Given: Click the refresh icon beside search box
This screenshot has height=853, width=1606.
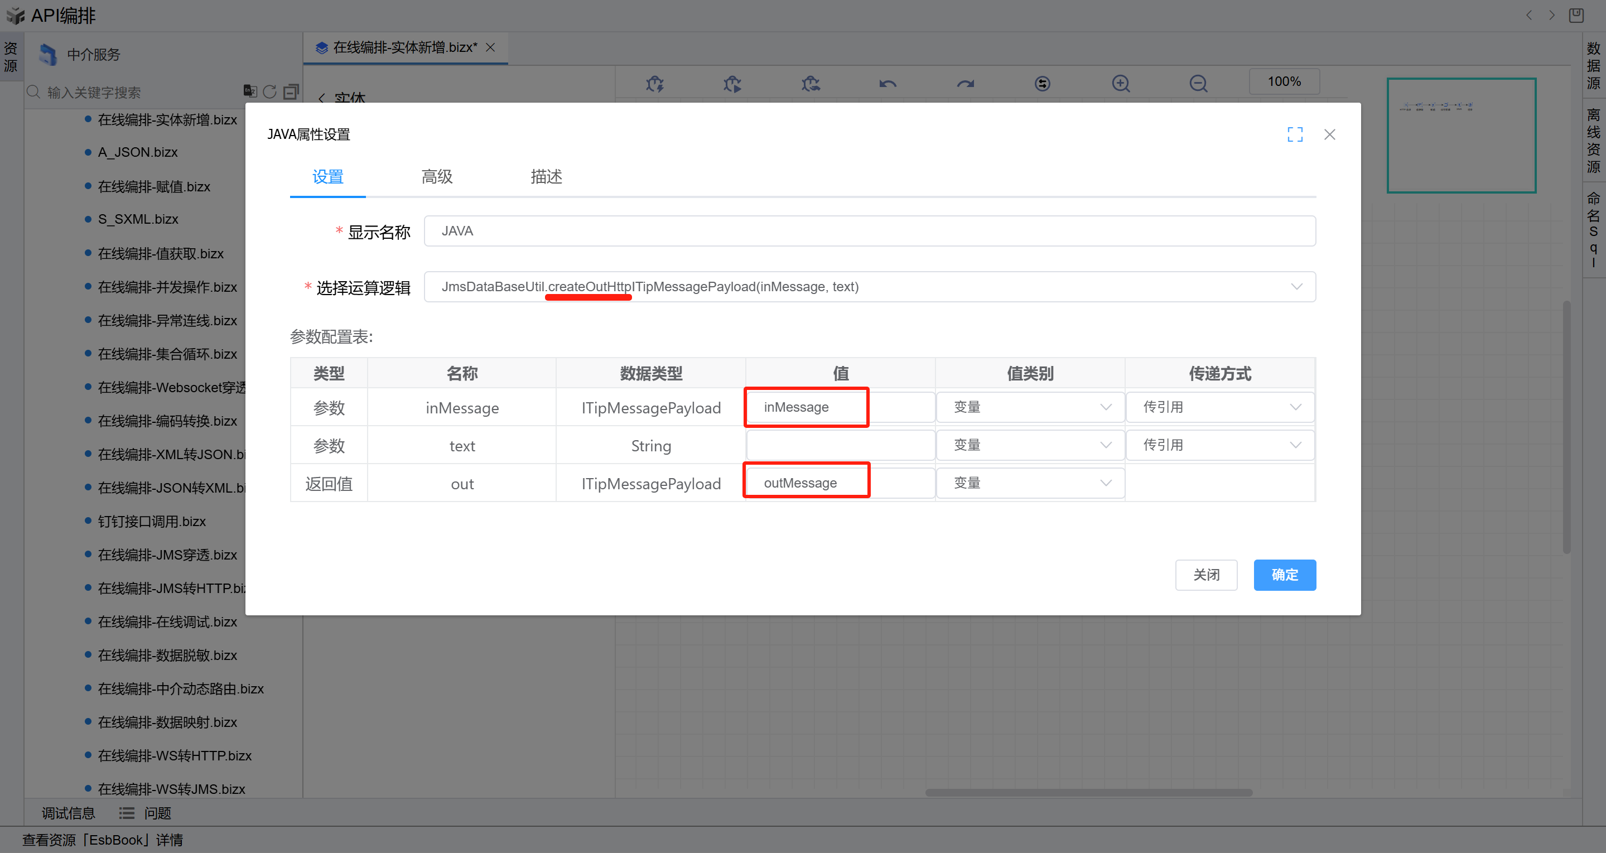Looking at the screenshot, I should tap(269, 91).
